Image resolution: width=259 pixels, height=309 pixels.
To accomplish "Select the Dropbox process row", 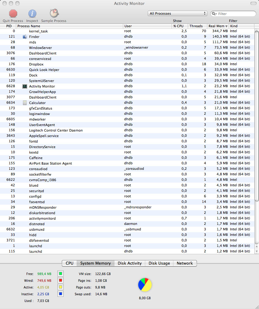I will (127, 64).
